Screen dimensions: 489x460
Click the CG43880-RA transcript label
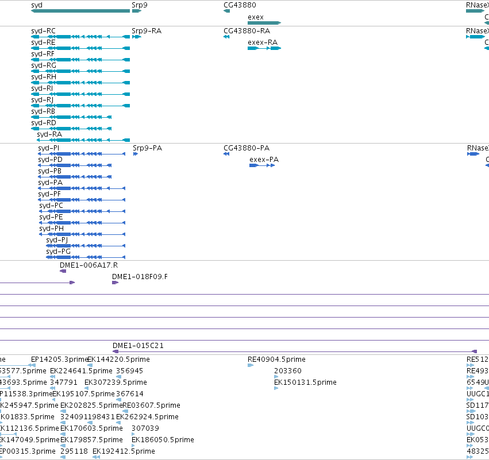247,31
